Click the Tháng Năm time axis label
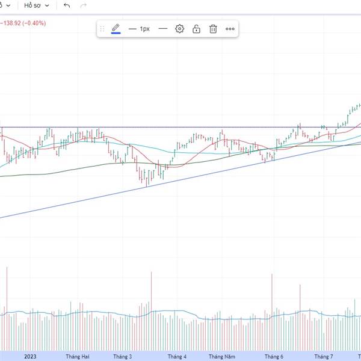This screenshot has width=361, height=361. (x=222, y=356)
